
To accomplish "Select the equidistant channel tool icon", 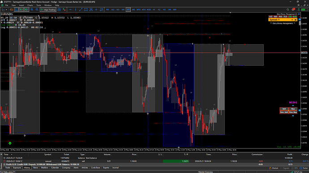I will (x=91, y=9).
